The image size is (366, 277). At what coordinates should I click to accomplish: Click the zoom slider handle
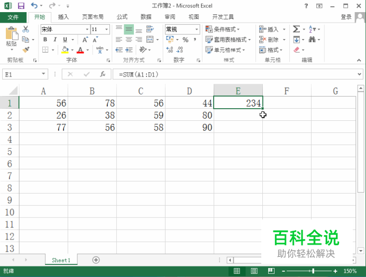[313, 271]
